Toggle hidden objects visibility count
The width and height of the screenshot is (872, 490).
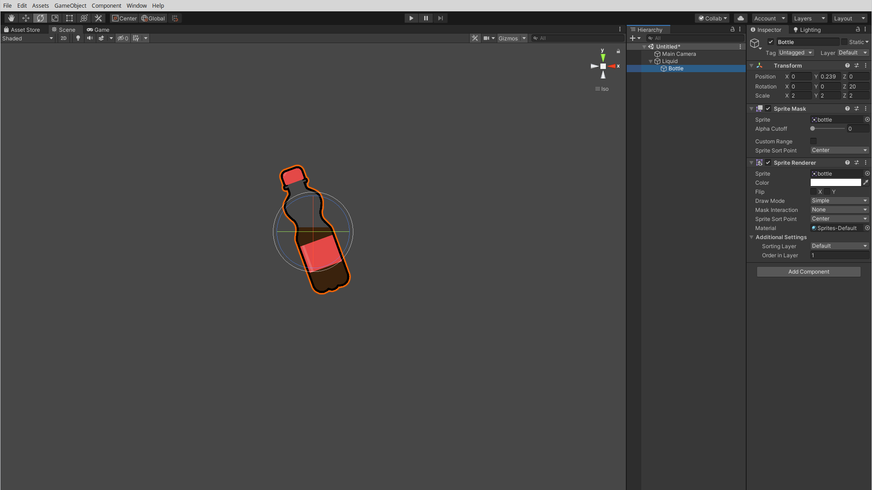tap(123, 38)
